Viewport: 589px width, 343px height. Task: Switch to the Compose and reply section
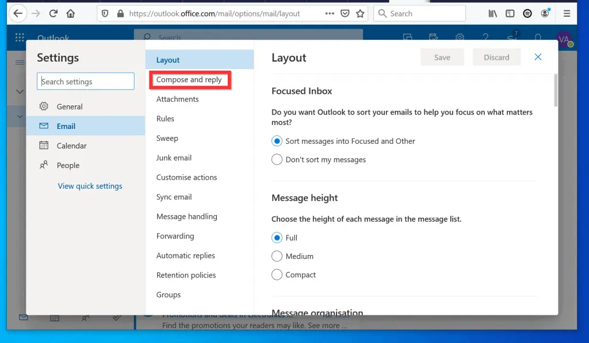(x=190, y=79)
